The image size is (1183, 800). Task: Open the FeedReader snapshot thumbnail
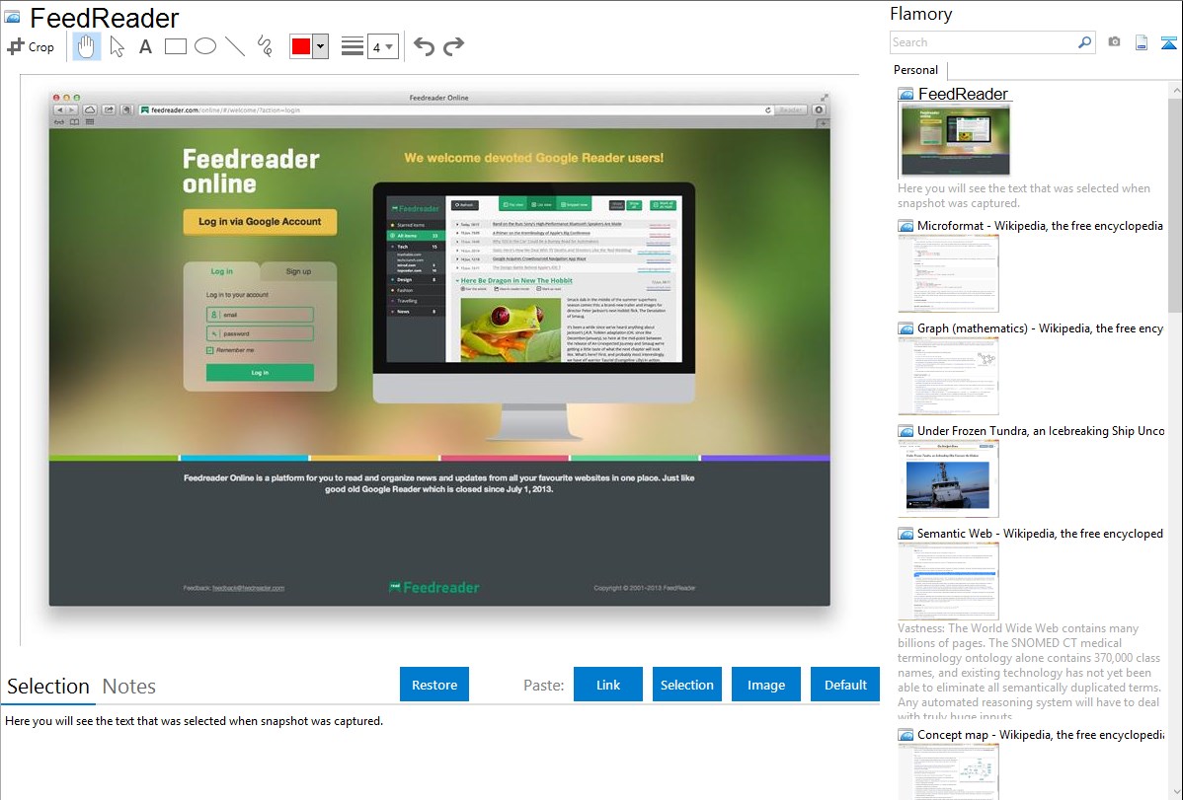(955, 140)
